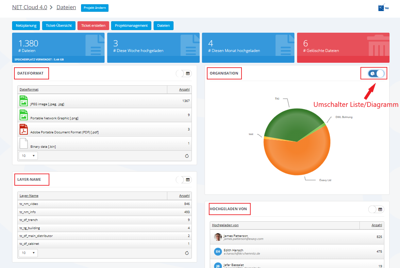Screen dimensions: 400x268
Task: Open Dateiformat page size dropdown
Action: click(28, 156)
